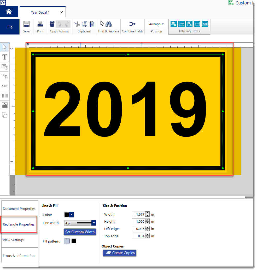This screenshot has height=271, width=257.
Task: Click the Print icon in toolbar
Action: 40,24
